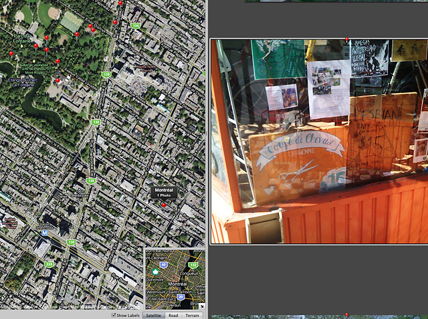
Task: Click the Hôpital Notre-Dame map label
Action: coord(146,67)
